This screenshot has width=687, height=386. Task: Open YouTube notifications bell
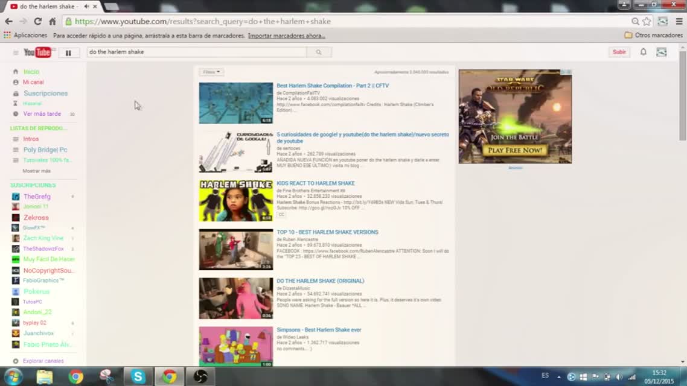click(x=643, y=52)
